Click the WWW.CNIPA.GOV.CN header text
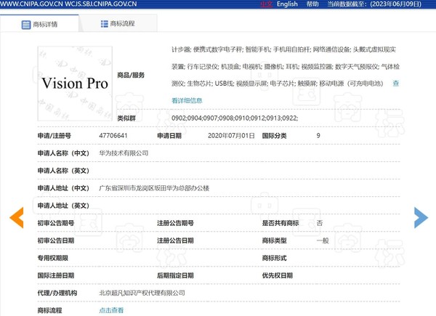Screen dimensions: 436x316 31,4
